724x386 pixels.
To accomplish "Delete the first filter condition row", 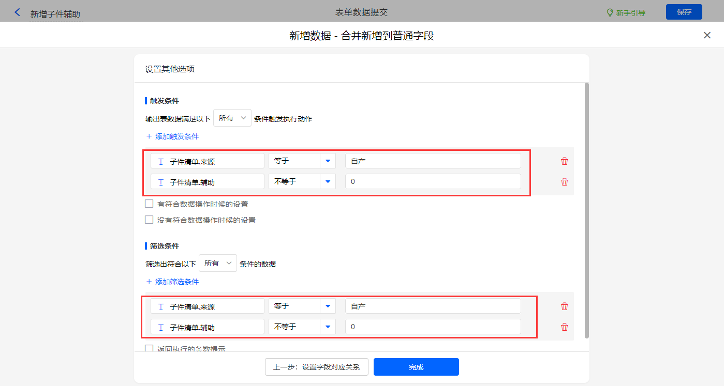I will (x=564, y=306).
